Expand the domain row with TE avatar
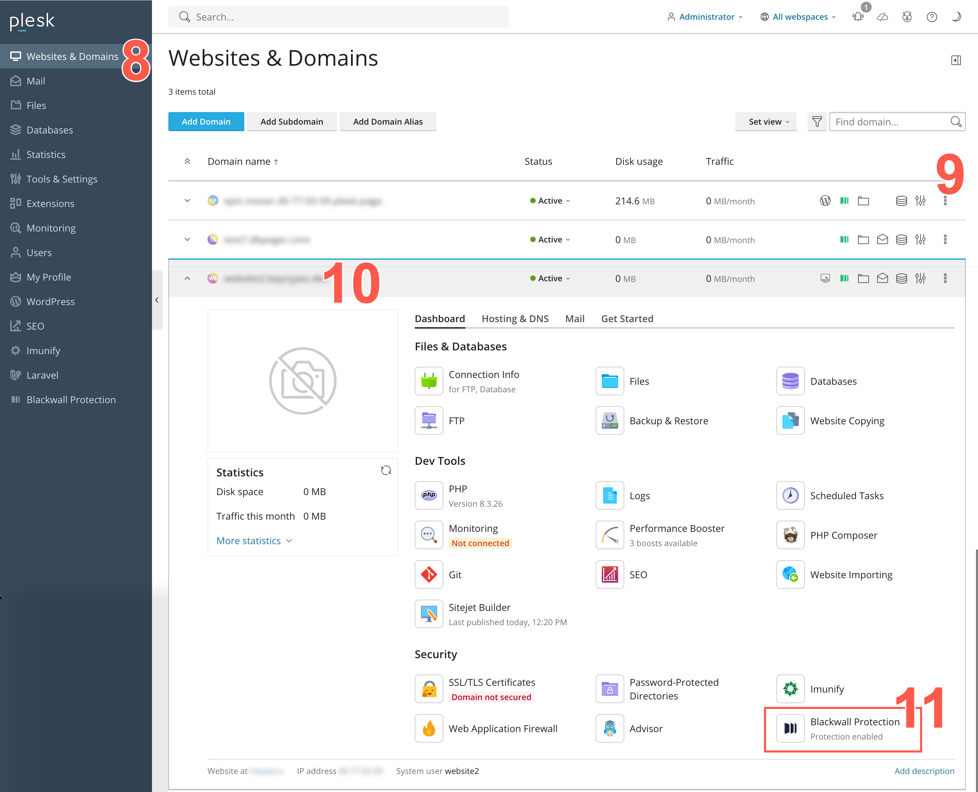This screenshot has width=978, height=792. point(187,239)
